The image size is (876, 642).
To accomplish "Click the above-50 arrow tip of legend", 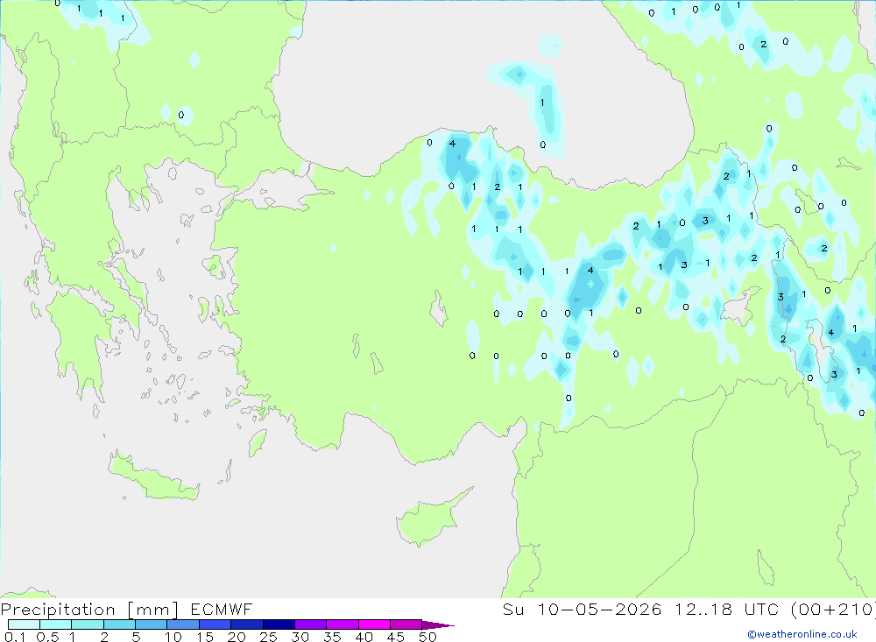I will pos(439,625).
